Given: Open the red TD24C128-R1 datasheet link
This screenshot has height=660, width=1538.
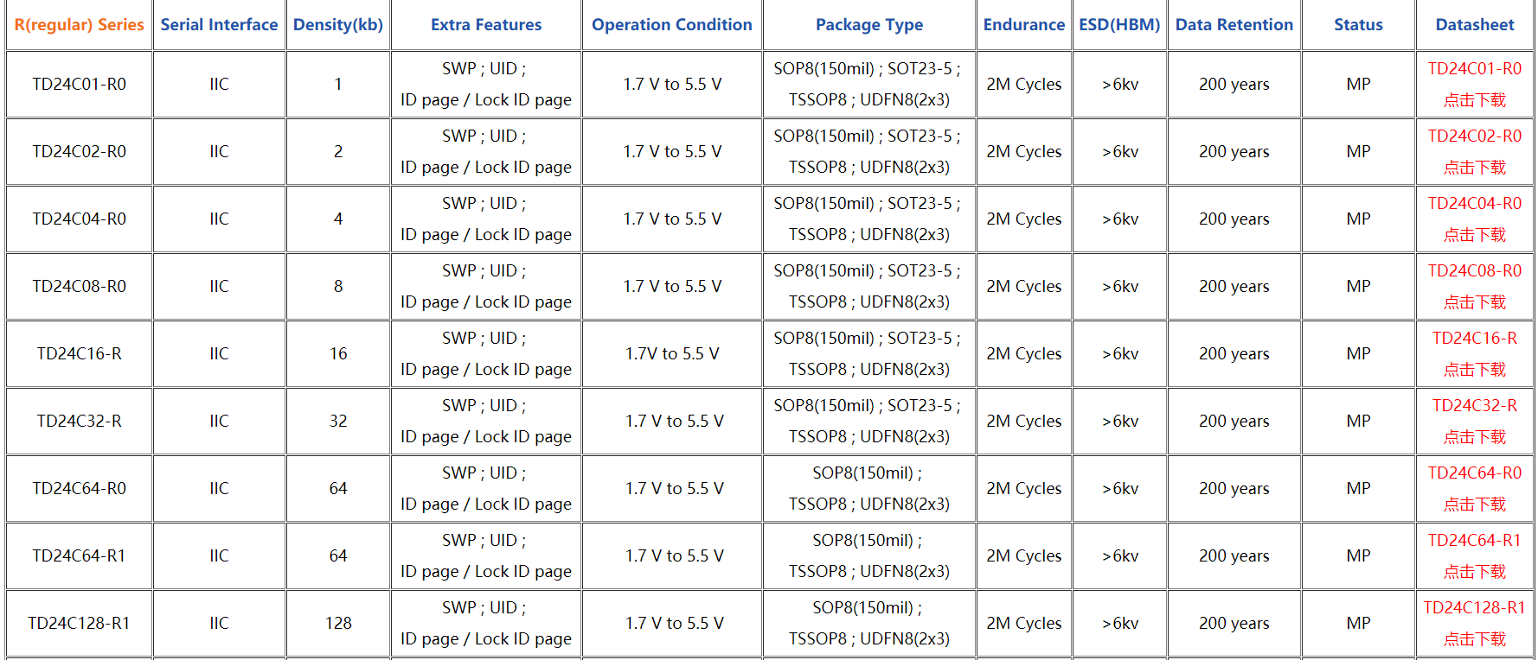Looking at the screenshot, I should point(1474,608).
